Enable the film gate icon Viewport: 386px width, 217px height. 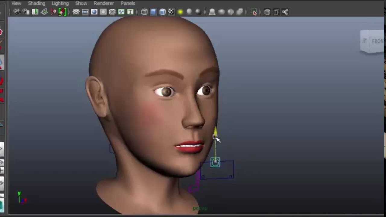85,12
